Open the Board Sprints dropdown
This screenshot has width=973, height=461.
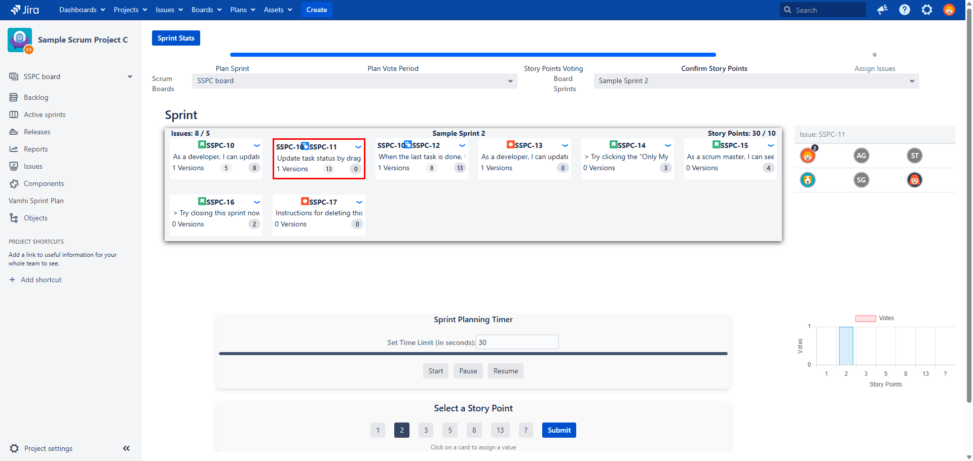click(x=756, y=81)
